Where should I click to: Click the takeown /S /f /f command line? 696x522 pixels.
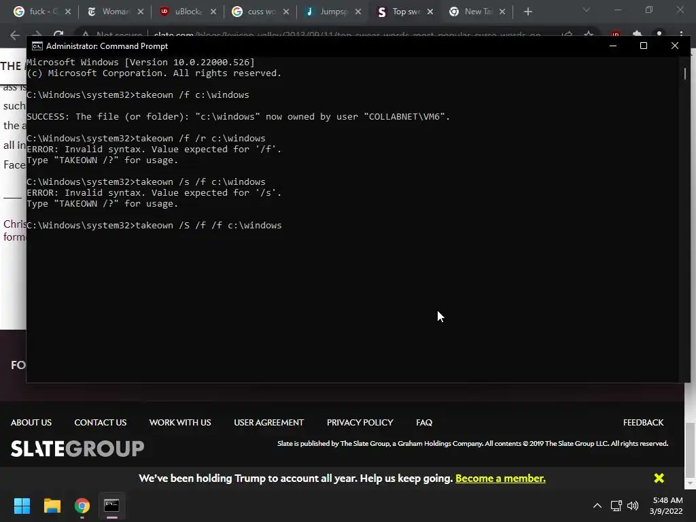coord(154,226)
